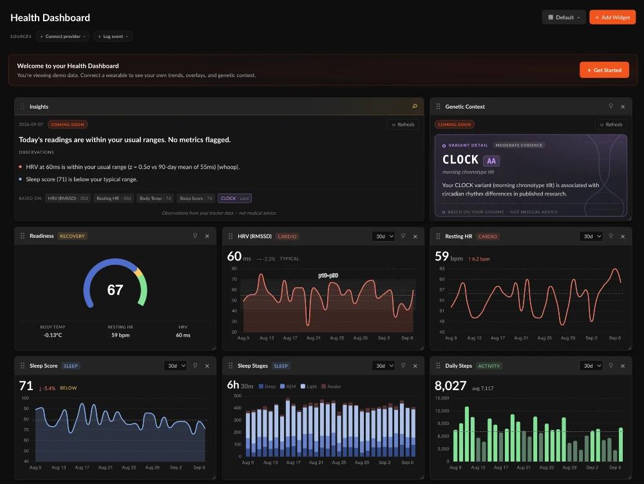This screenshot has width=644, height=484.
Task: Click the 8,027 steps value
Action: pyautogui.click(x=451, y=386)
